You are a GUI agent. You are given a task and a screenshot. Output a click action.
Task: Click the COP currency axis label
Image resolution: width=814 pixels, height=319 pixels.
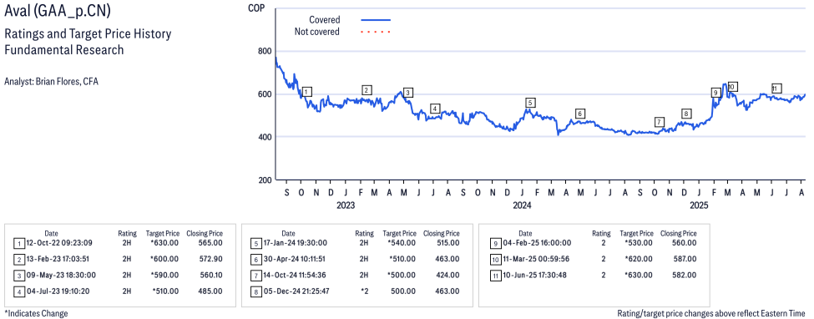tap(256, 8)
